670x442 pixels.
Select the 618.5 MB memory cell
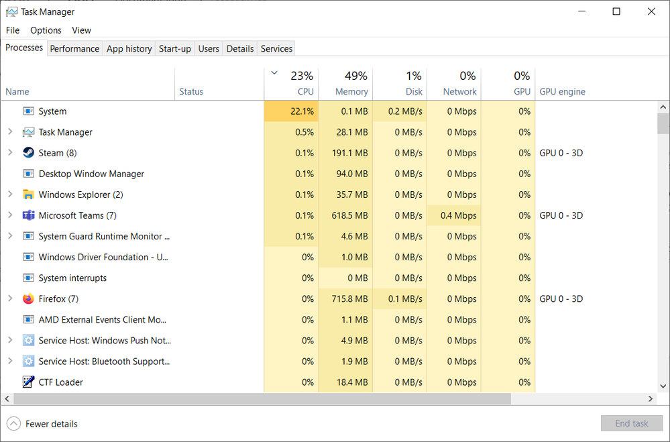(345, 215)
